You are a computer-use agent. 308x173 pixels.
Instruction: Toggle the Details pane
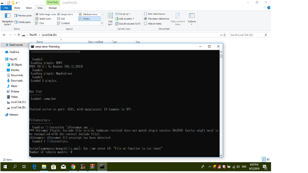pyautogui.click(x=22, y=22)
